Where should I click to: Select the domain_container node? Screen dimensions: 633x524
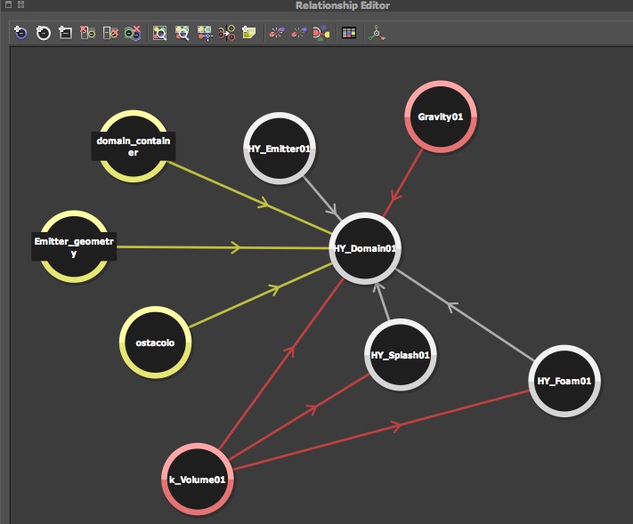pyautogui.click(x=134, y=146)
